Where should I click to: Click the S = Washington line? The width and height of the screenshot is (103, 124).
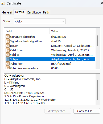click(15, 86)
